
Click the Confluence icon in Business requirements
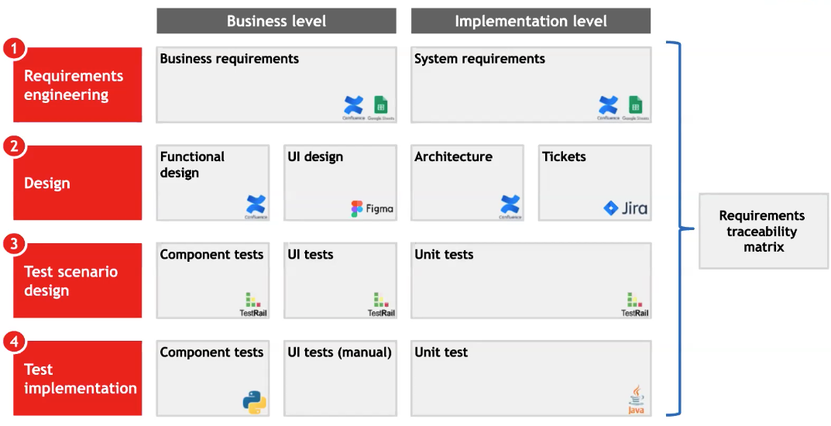coord(354,105)
